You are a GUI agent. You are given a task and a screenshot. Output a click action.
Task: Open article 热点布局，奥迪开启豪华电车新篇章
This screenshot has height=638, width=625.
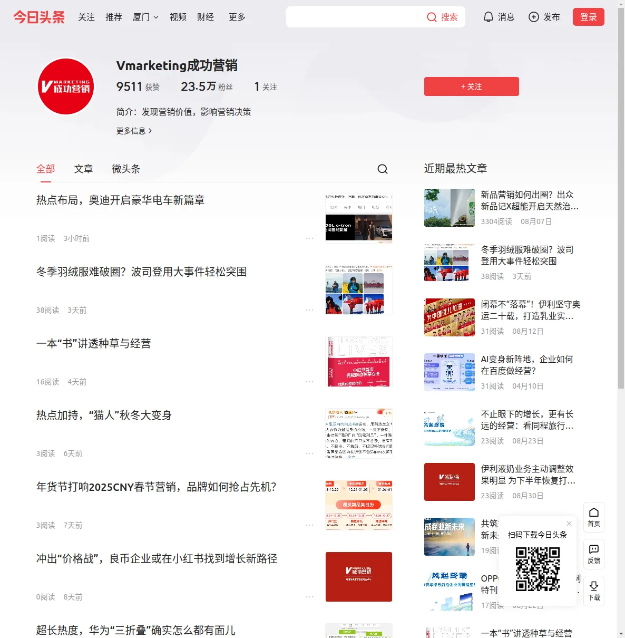[120, 200]
